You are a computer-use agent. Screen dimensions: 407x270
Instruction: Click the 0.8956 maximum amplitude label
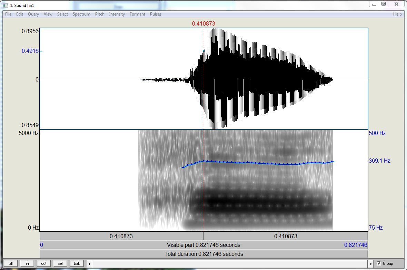click(x=30, y=31)
